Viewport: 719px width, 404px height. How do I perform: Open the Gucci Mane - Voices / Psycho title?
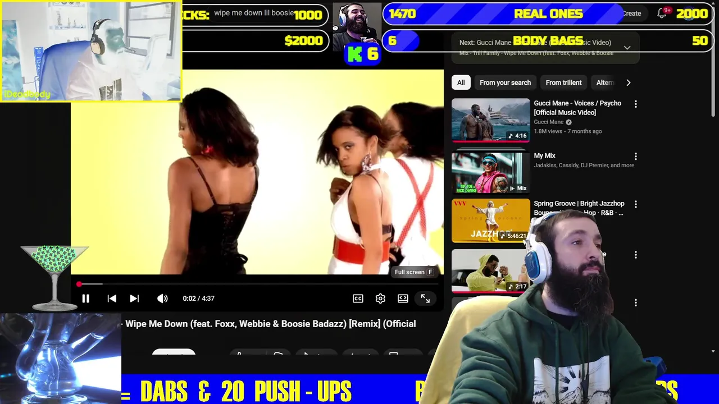click(x=577, y=108)
